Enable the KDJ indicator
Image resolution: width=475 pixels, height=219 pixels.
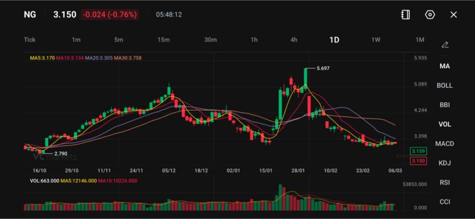[444, 163]
